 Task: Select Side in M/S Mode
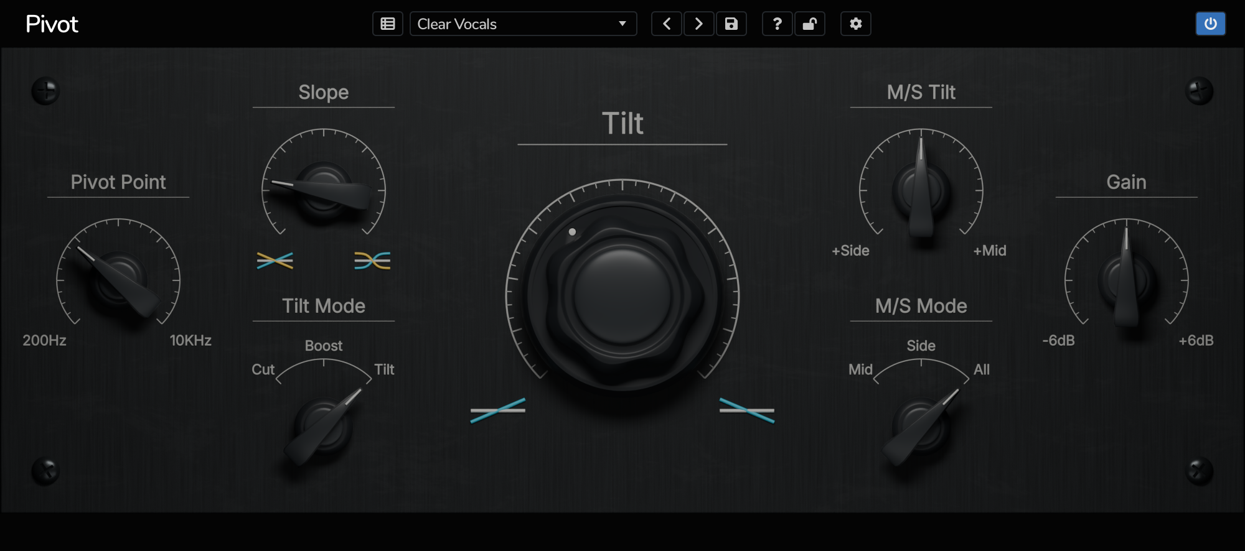tap(921, 346)
